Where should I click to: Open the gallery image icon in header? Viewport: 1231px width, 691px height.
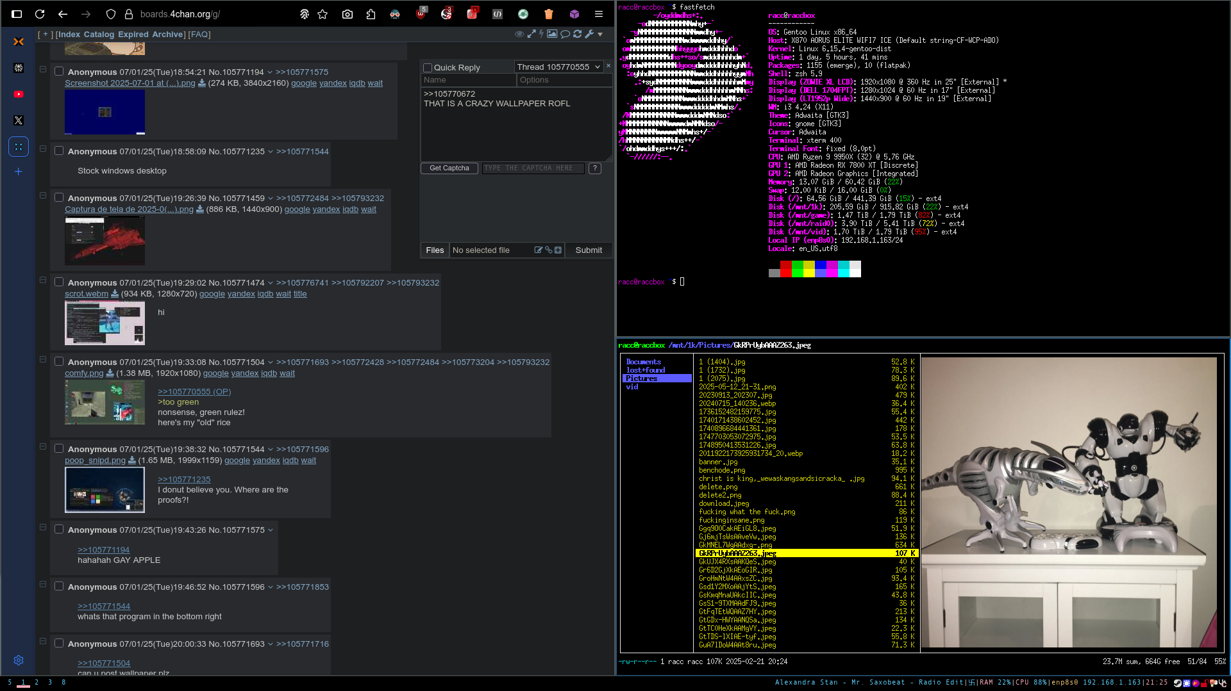coord(552,34)
